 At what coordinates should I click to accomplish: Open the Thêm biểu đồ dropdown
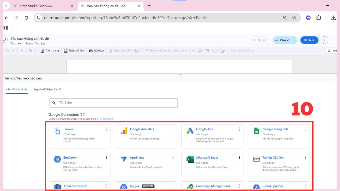(x=121, y=51)
